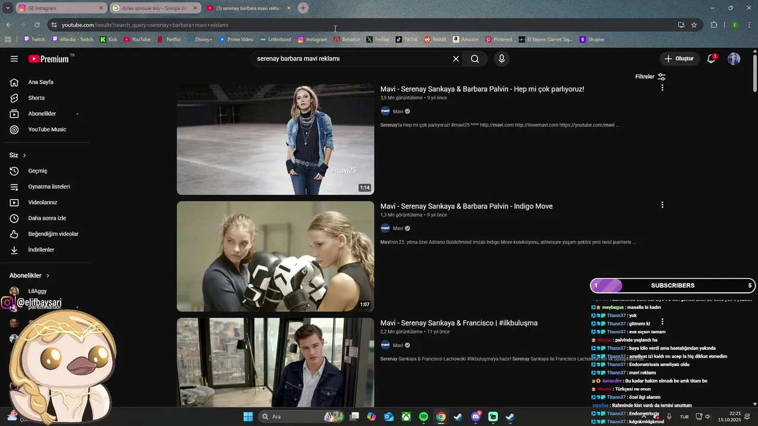Open Discord from the taskbar
Viewport: 758px width, 426px height.
476,417
